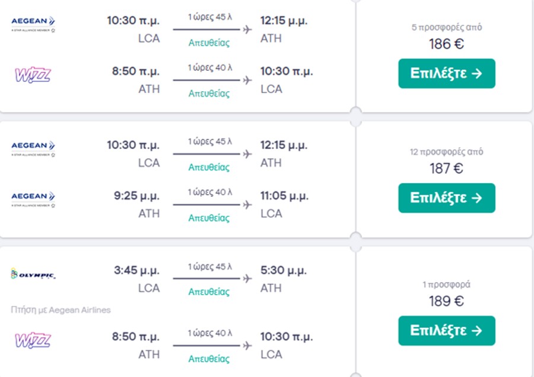The image size is (534, 377).
Task: Click Aegean logo in first flight card
Action: [x=33, y=24]
